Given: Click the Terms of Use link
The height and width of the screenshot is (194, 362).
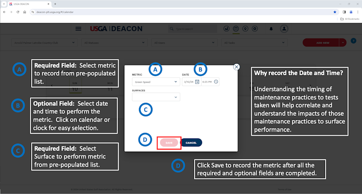Looking at the screenshot, I should click(284, 189).
